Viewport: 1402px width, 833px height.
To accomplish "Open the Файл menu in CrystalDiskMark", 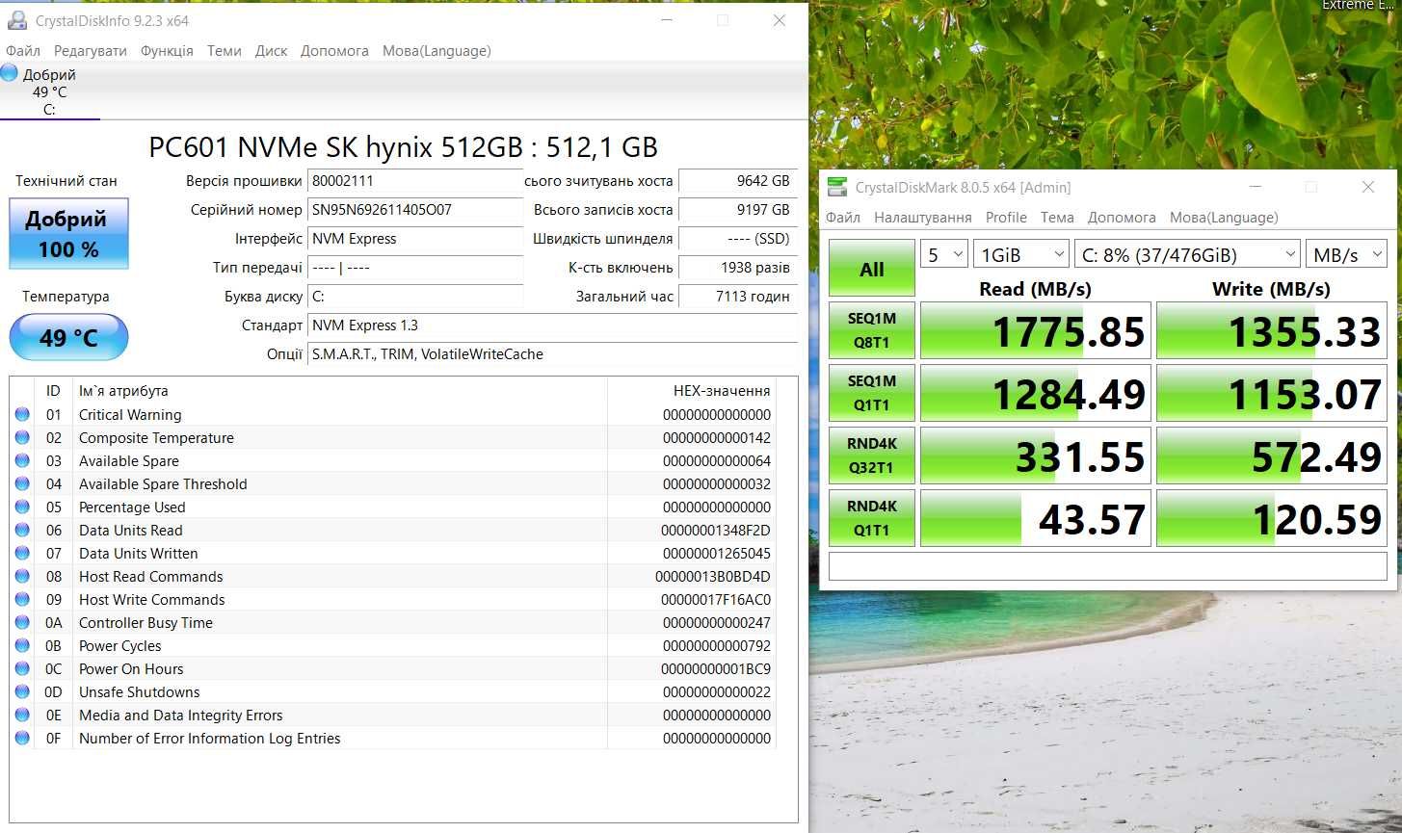I will (843, 218).
